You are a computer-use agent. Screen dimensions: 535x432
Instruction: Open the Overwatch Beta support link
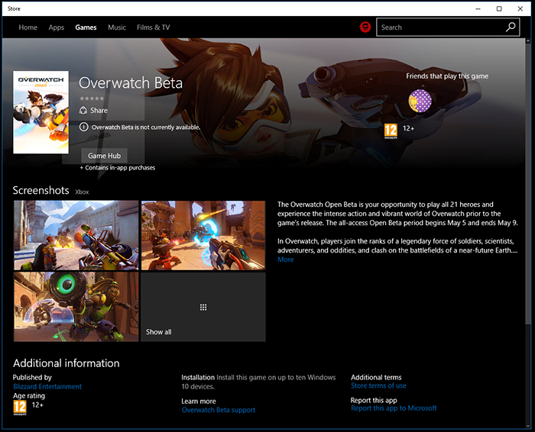[219, 410]
